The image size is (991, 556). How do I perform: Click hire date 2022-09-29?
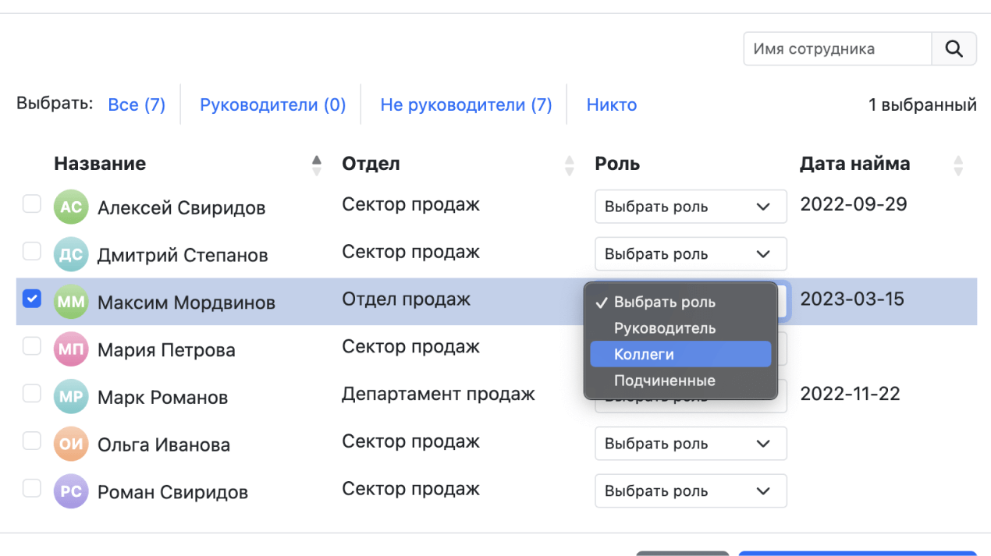(x=854, y=204)
